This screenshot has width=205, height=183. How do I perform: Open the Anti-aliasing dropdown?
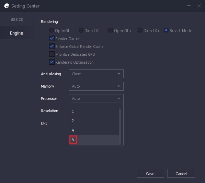click(96, 74)
